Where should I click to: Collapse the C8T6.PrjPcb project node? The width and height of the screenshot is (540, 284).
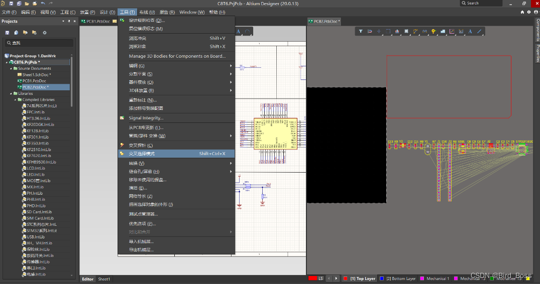click(x=7, y=62)
